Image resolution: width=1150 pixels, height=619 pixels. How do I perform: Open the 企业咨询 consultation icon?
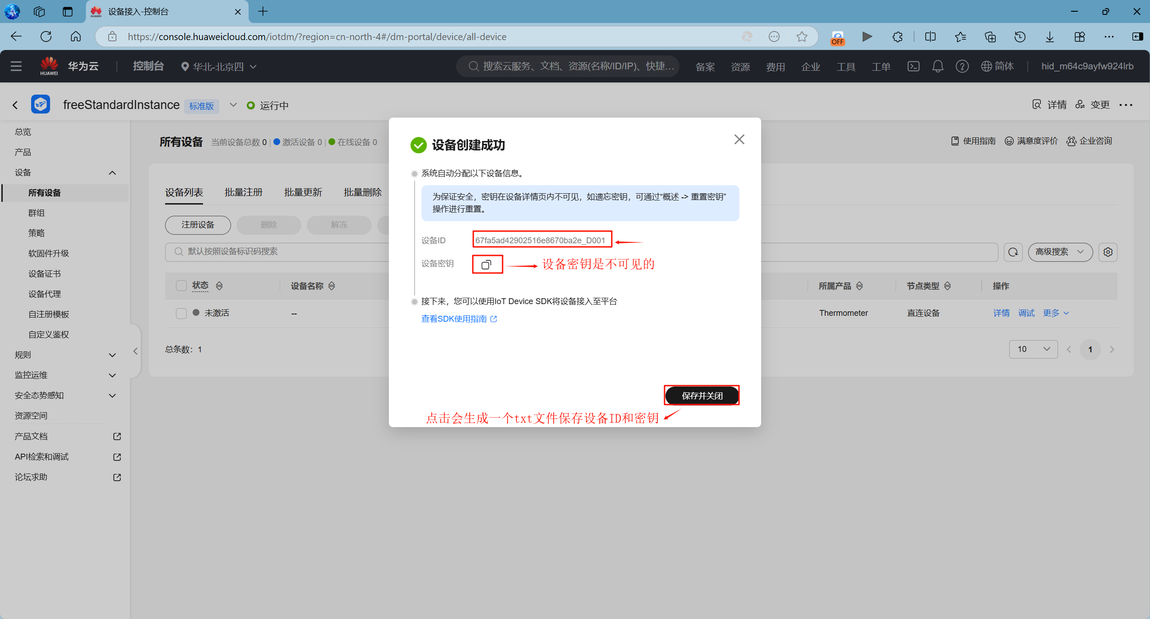click(1071, 141)
